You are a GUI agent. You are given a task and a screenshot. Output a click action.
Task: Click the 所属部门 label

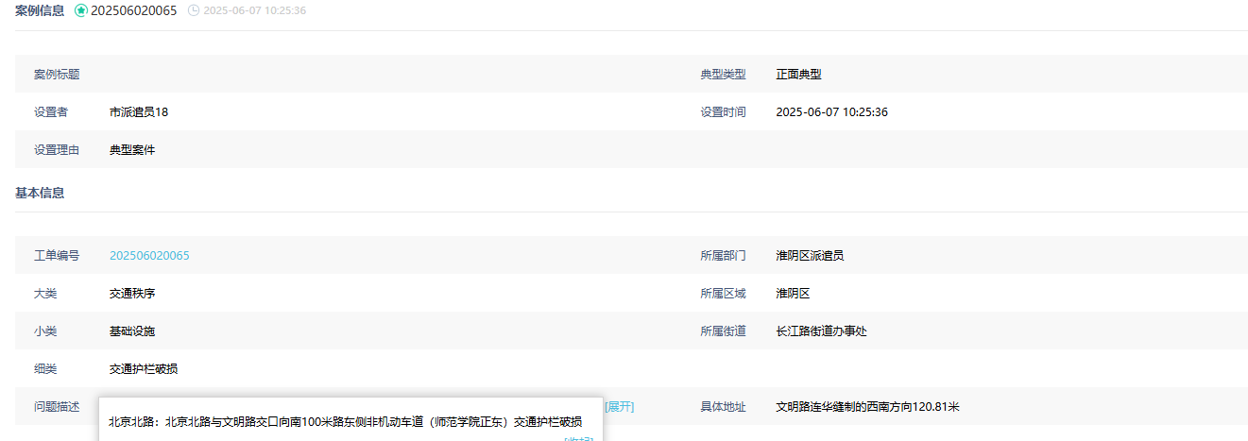tap(723, 256)
